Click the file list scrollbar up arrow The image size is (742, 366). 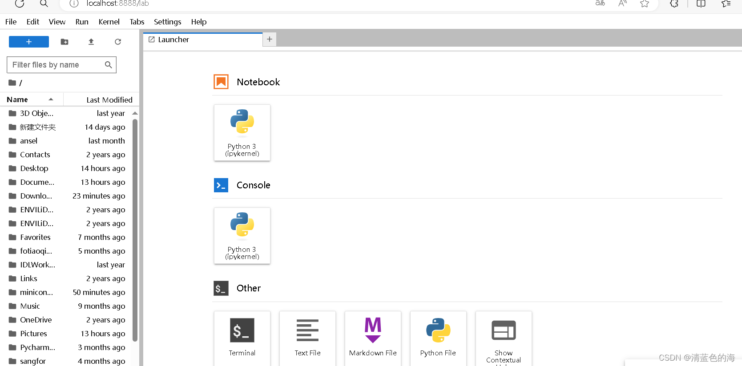135,113
